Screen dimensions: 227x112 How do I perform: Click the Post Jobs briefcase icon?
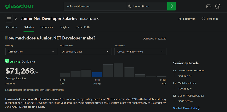coord(203,19)
